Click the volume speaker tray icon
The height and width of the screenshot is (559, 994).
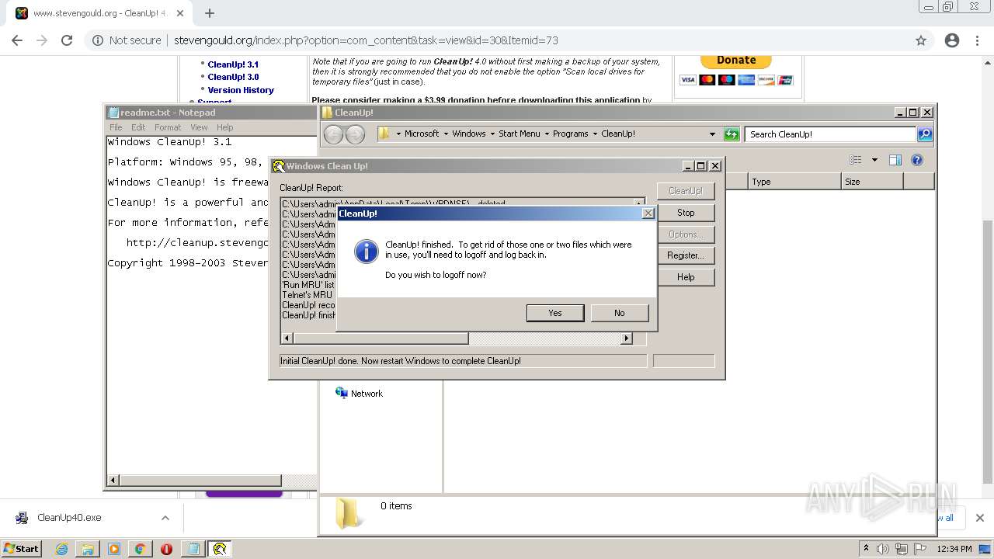click(883, 549)
